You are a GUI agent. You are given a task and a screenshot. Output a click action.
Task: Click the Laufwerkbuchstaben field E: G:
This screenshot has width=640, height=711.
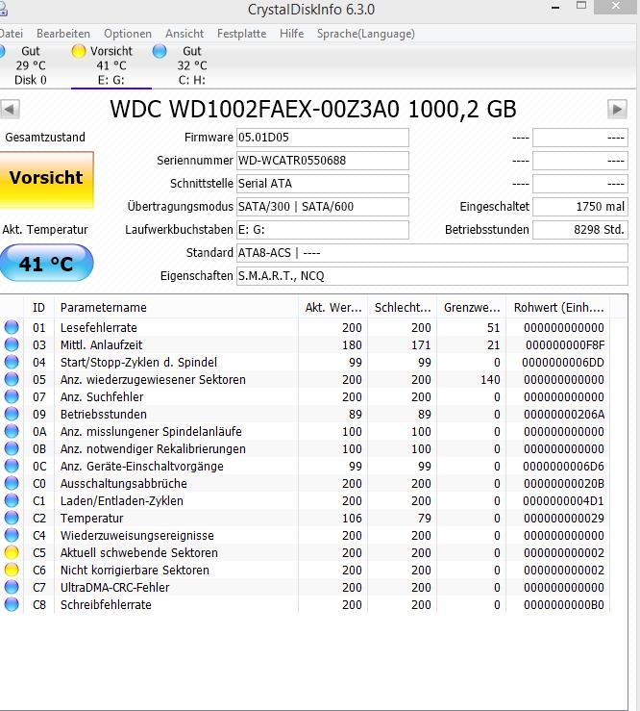point(323,230)
